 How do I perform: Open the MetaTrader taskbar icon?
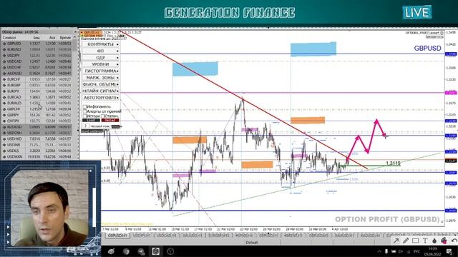tap(155, 251)
